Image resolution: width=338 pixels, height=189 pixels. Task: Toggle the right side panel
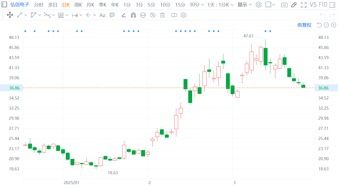pyautogui.click(x=332, y=5)
